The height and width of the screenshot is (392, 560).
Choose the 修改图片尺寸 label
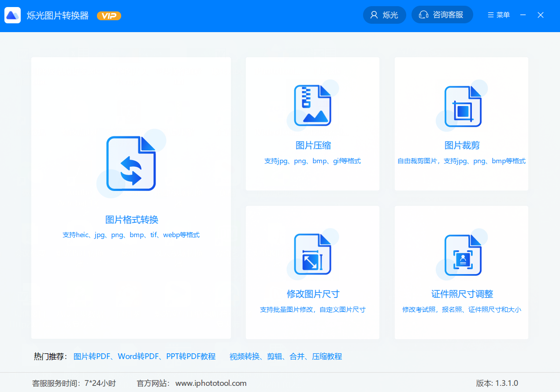[313, 294]
